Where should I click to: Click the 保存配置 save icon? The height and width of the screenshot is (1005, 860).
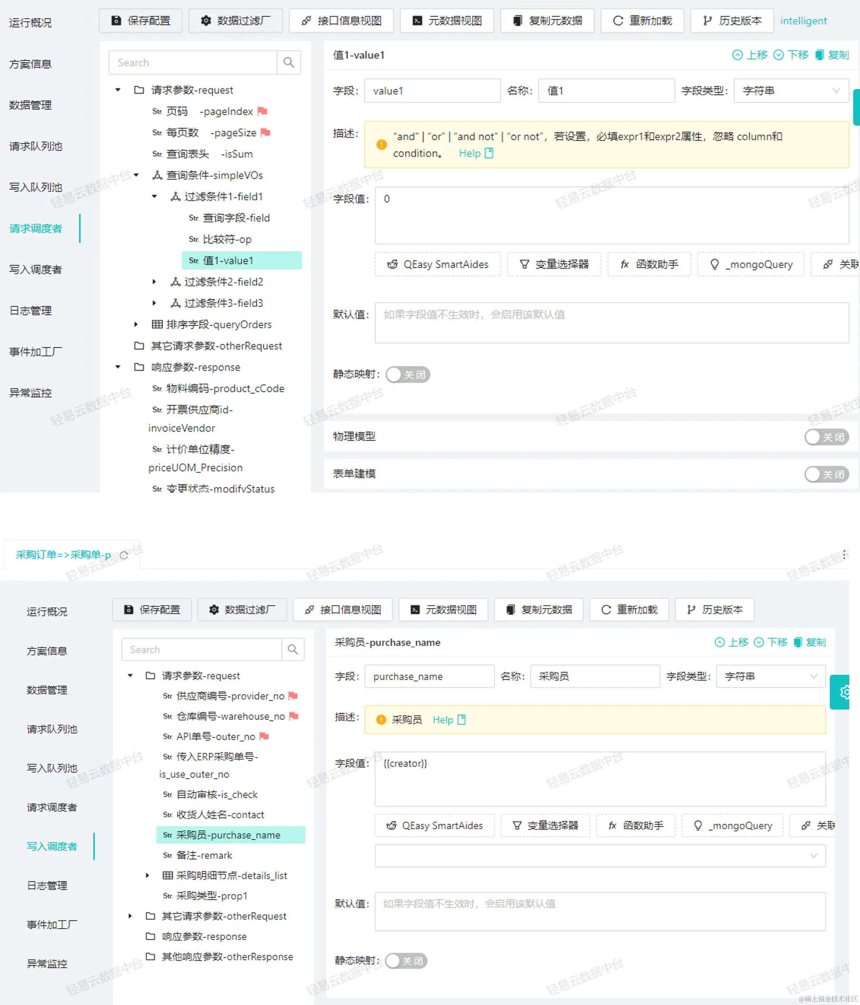[116, 20]
